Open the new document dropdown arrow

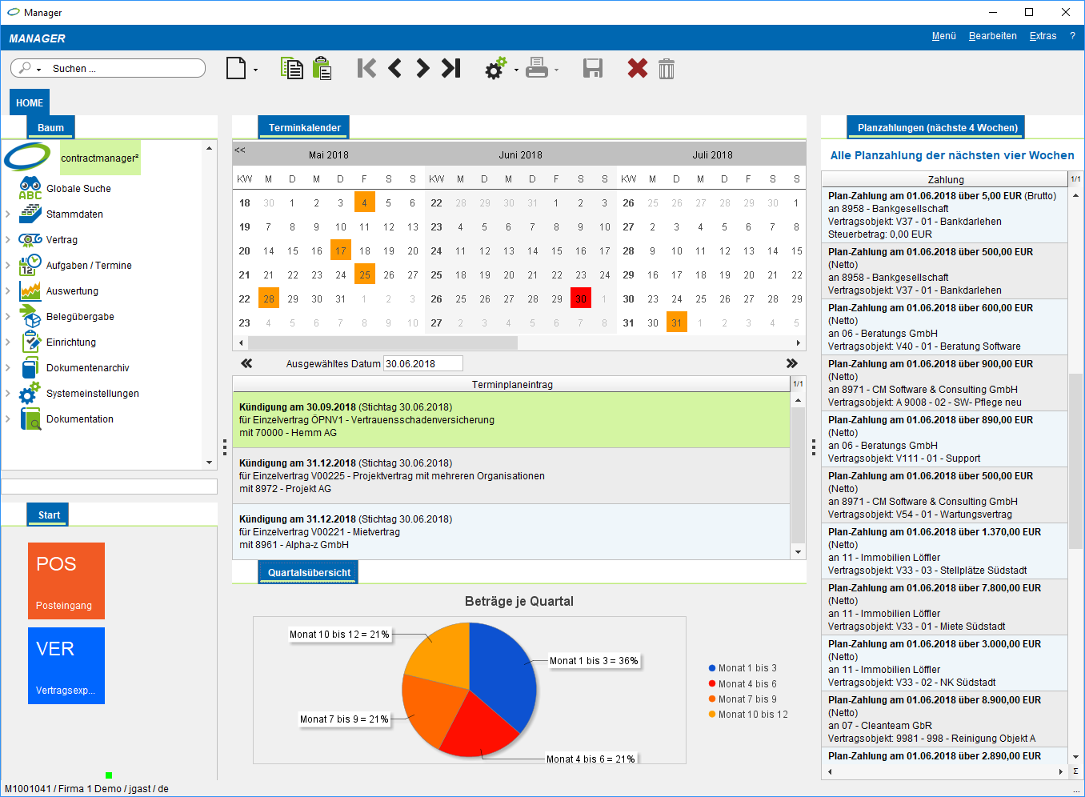pos(255,70)
